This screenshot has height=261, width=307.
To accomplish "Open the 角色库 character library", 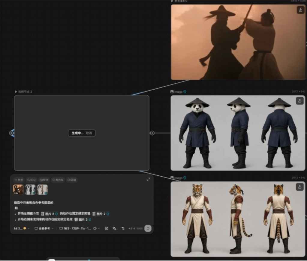I will tap(58, 180).
